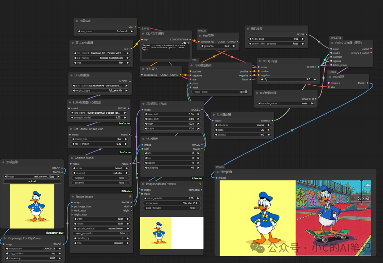Collapse the 外补画板 node via its title dot
Viewport: 383px width, 263px height.
[143, 139]
